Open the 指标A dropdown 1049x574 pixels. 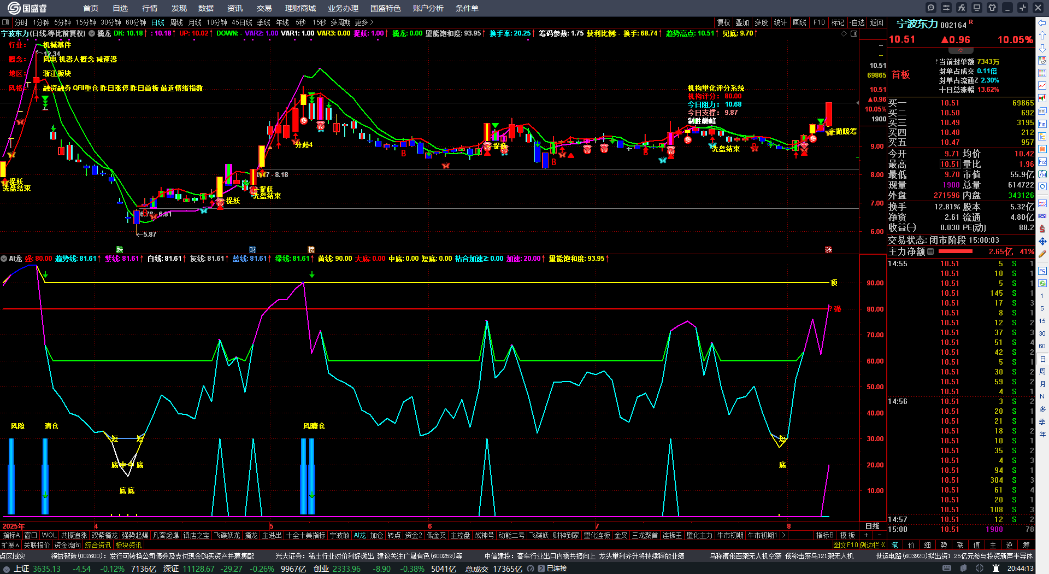(x=11, y=535)
